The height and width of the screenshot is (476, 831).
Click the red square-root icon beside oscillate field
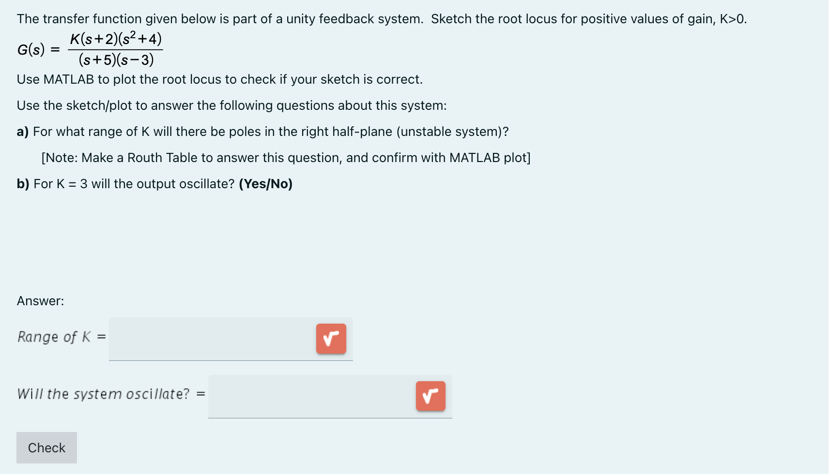pyautogui.click(x=430, y=396)
